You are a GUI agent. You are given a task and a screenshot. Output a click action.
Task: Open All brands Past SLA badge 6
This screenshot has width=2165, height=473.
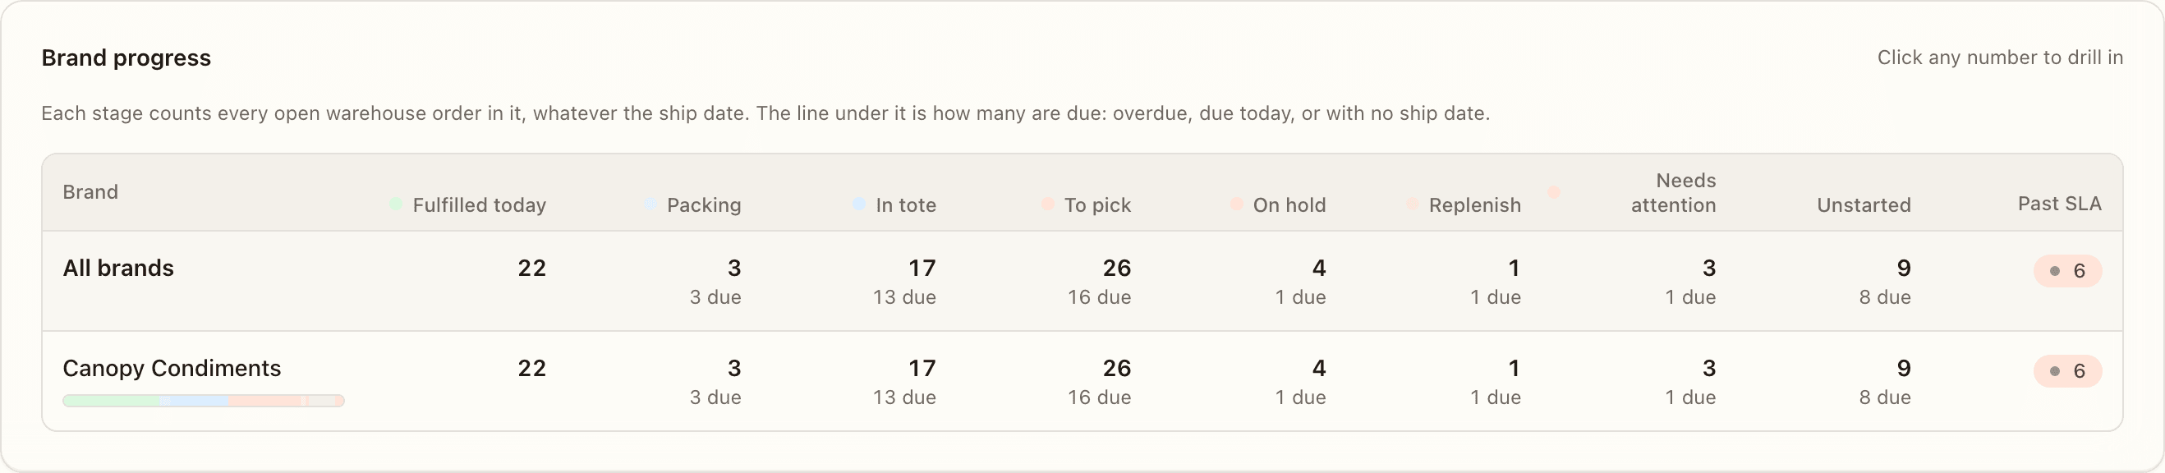(2067, 270)
